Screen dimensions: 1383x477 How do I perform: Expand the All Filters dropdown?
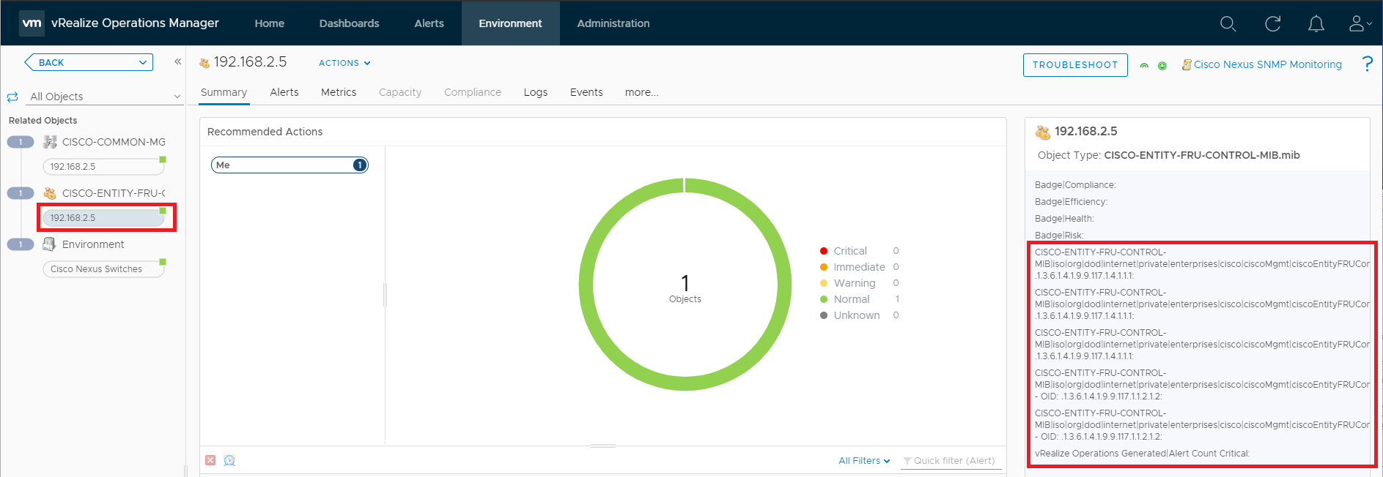[x=864, y=461]
